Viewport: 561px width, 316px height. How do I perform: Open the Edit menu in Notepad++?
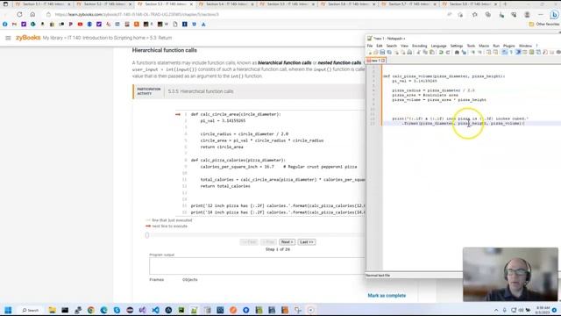click(380, 46)
